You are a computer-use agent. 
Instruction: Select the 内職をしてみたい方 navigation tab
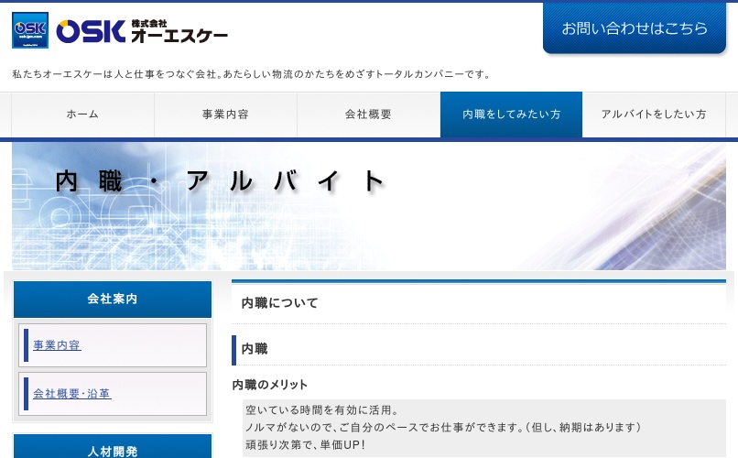pos(511,114)
